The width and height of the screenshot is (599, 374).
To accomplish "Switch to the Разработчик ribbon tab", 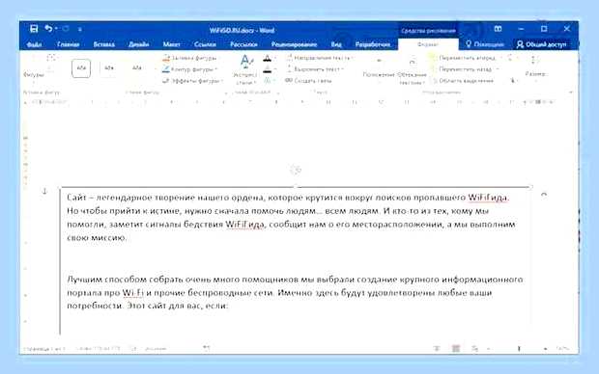I will [373, 44].
